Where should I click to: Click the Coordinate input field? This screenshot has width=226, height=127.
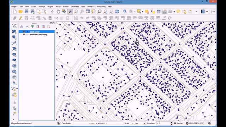click(98, 123)
